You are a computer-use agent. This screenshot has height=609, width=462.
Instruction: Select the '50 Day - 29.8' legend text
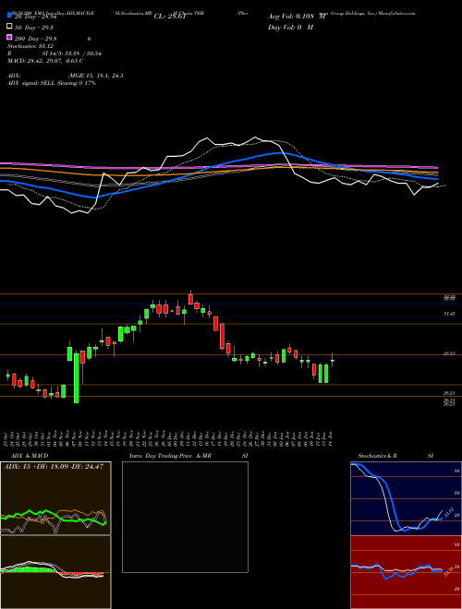click(34, 28)
